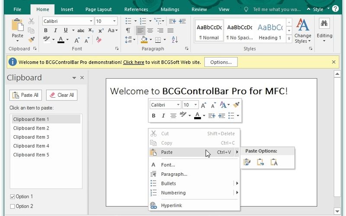This screenshot has height=216, width=346.
Task: Toggle strikethrough formatting in the ribbon
Action: click(80, 30)
